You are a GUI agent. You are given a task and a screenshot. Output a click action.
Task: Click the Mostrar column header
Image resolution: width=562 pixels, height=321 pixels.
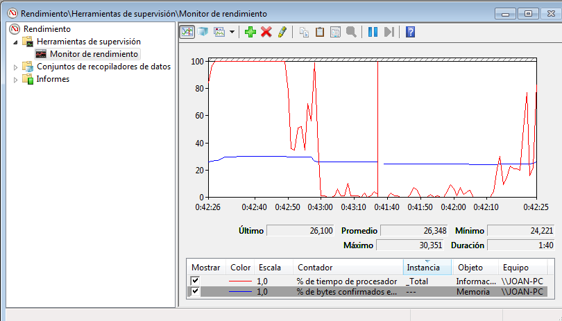pos(206,268)
